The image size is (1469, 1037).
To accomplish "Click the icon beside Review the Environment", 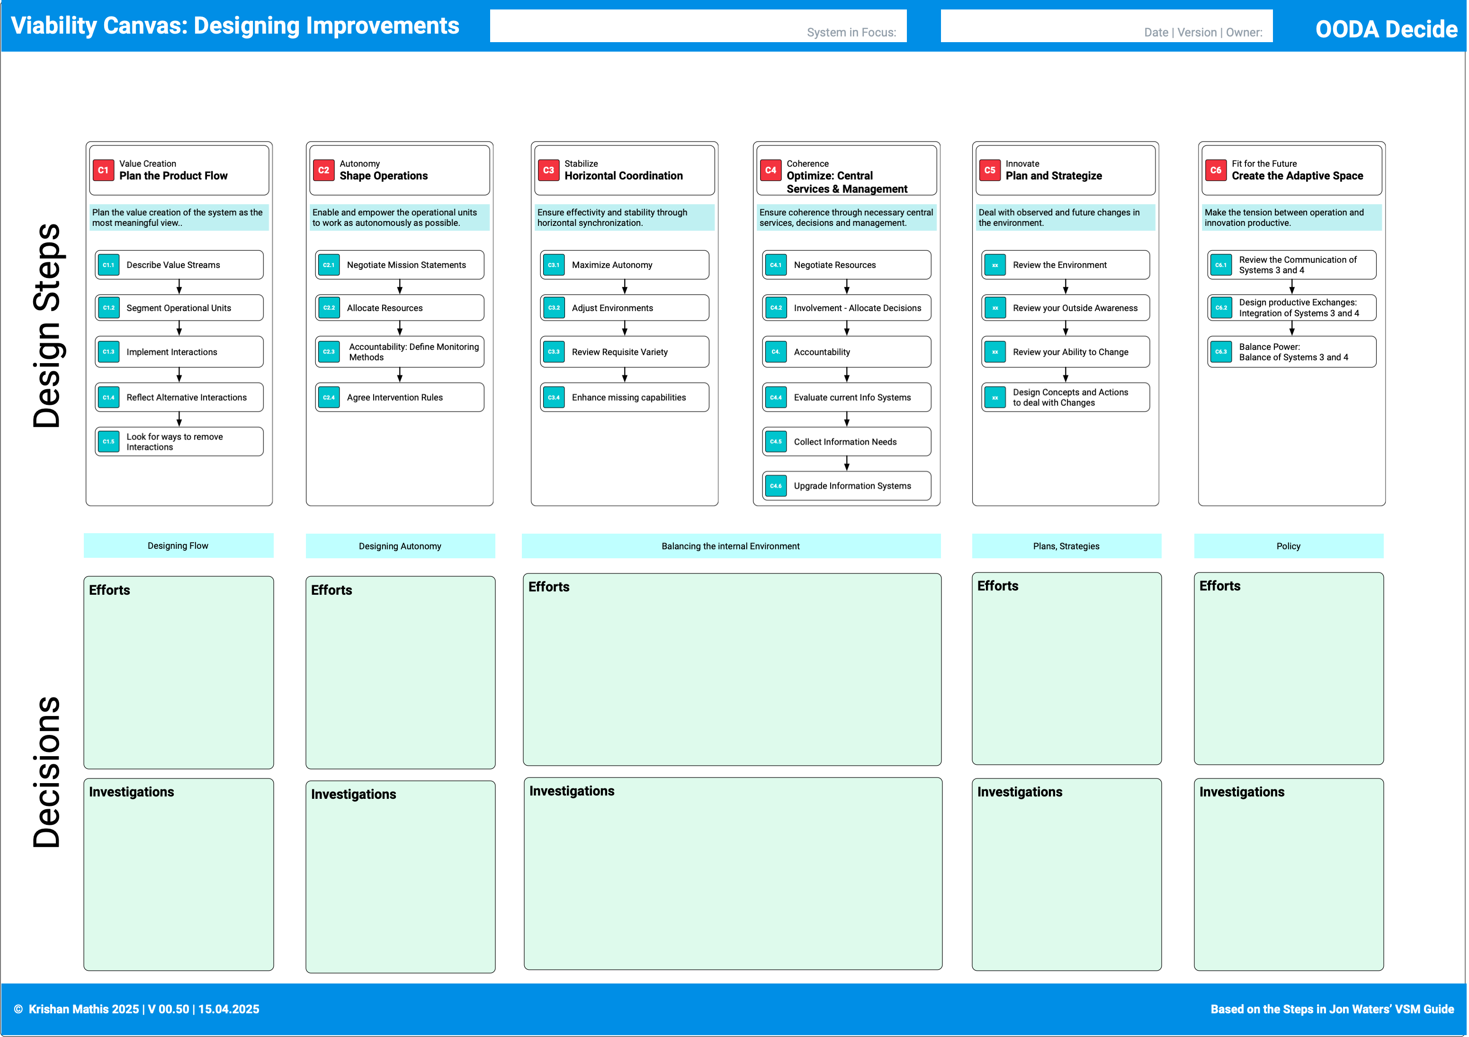I will tap(994, 265).
